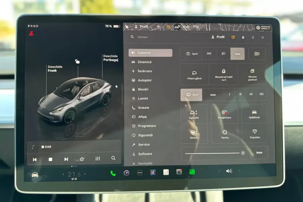This screenshot has height=202, width=303.
Task: Toggle Blocare pt copii child lock
Action: point(224,75)
